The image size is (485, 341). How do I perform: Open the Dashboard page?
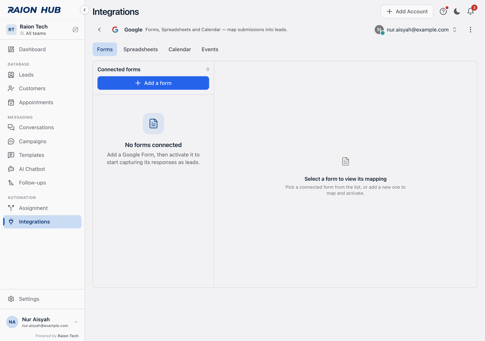pyautogui.click(x=42, y=49)
